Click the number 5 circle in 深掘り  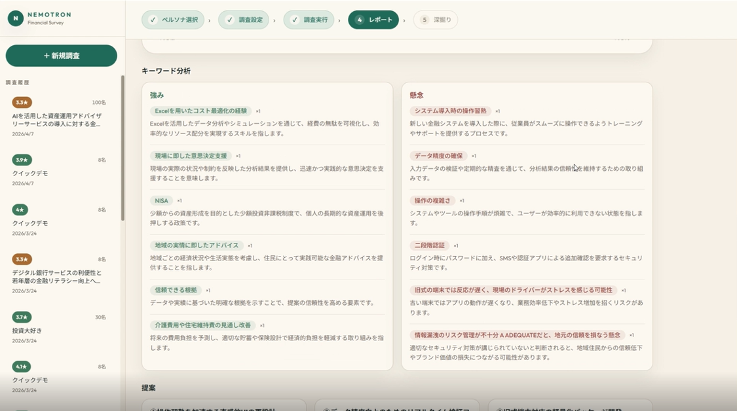point(425,20)
